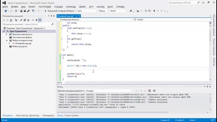Switch to Диспетчер tab at bottom left
The image size is (217, 122).
pyautogui.click(x=35, y=116)
